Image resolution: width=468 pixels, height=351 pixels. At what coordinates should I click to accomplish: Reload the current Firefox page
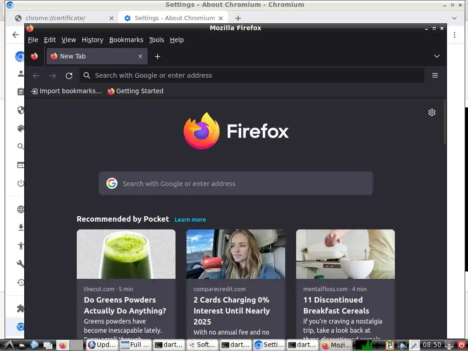pyautogui.click(x=69, y=75)
